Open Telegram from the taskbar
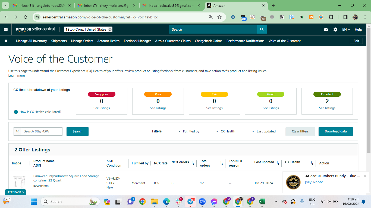371x208 pixels. pyautogui.click(x=191, y=201)
